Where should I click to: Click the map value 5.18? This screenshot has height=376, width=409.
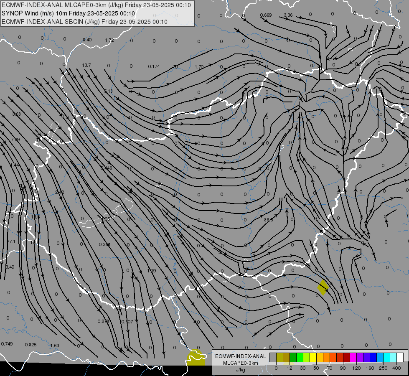point(108,91)
